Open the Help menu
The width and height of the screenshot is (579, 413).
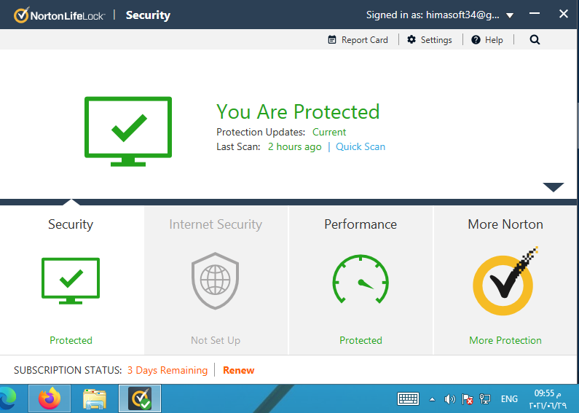coord(487,40)
